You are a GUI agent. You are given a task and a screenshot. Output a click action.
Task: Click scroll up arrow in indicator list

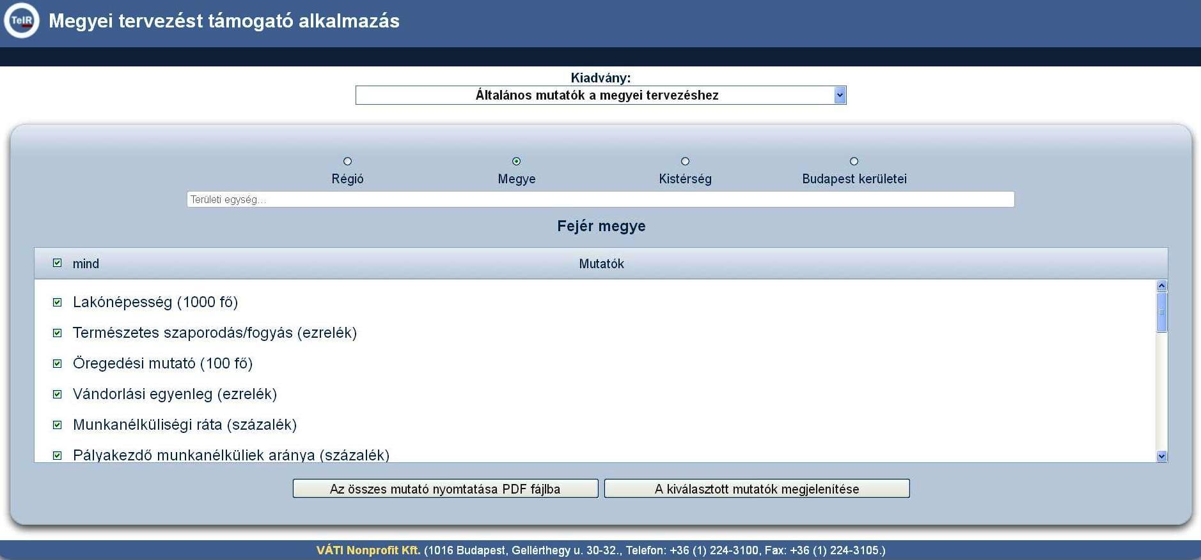[1161, 285]
